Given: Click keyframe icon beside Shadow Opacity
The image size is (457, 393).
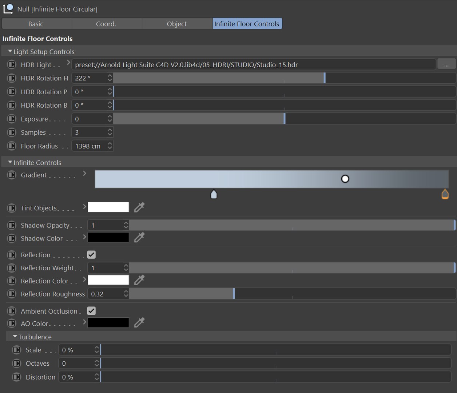Looking at the screenshot, I should [x=12, y=226].
